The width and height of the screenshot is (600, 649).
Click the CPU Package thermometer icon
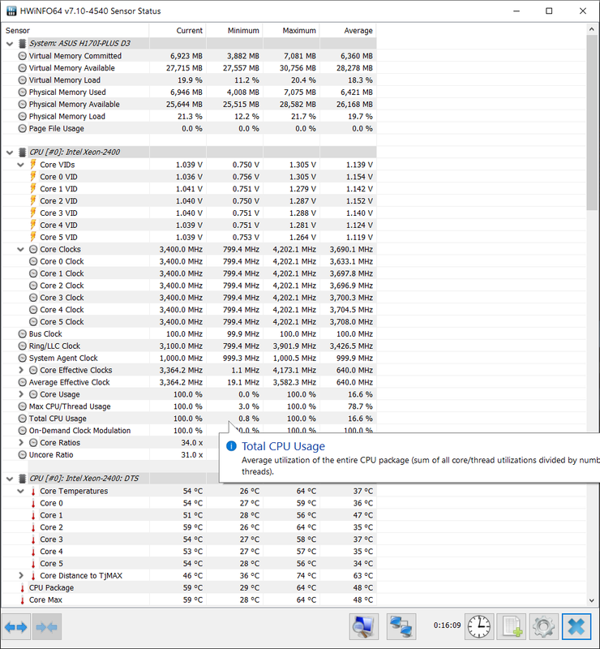[x=23, y=587]
